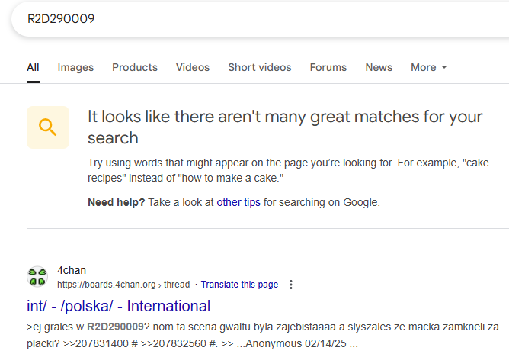Switch to the Images tab
The image size is (509, 354).
click(x=75, y=67)
